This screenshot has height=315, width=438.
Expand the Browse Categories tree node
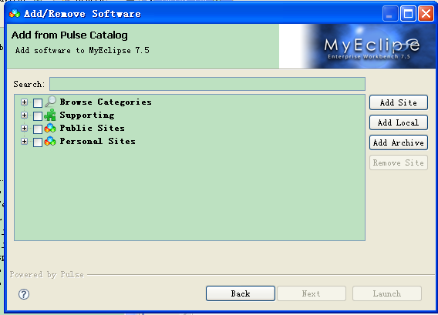(25, 102)
